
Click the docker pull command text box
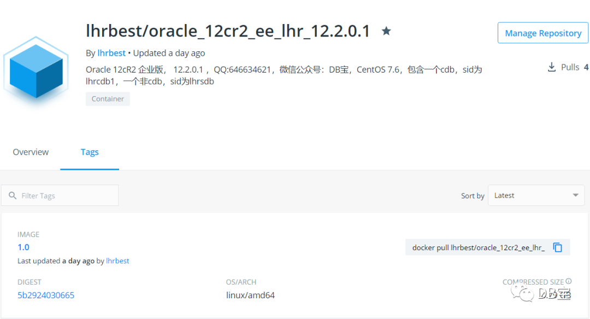[x=487, y=247]
